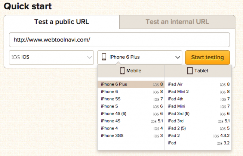Choose iPhone 3GS from device list
This screenshot has height=156, width=243.
pos(131,135)
